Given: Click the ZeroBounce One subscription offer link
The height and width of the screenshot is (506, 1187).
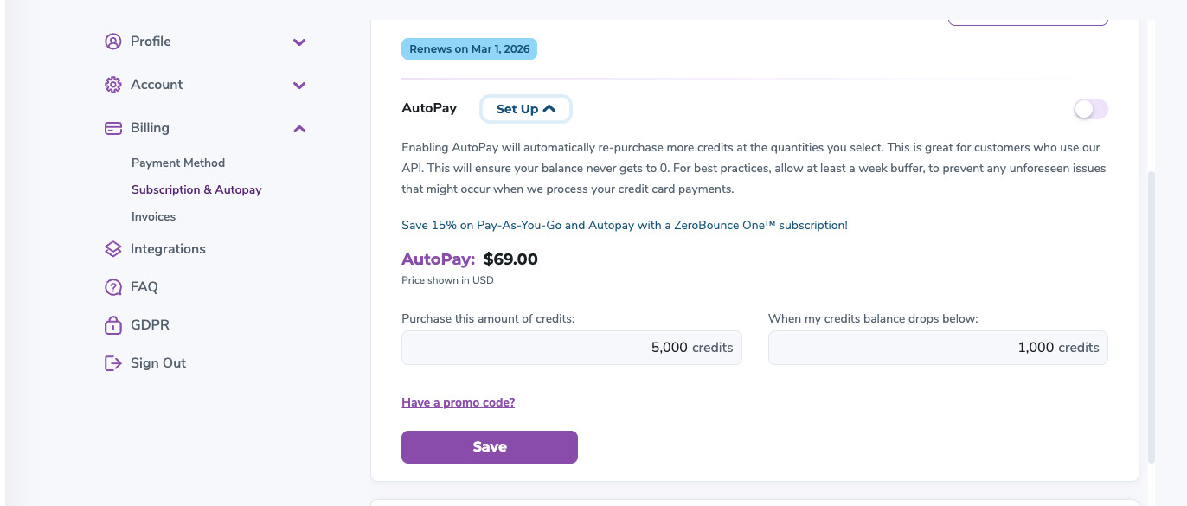Looking at the screenshot, I should point(625,225).
